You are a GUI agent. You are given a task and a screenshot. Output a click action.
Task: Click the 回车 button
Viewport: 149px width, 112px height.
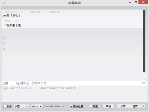click(x=123, y=106)
